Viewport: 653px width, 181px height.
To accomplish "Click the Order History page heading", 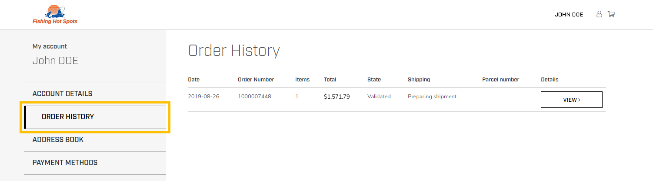I will (233, 51).
